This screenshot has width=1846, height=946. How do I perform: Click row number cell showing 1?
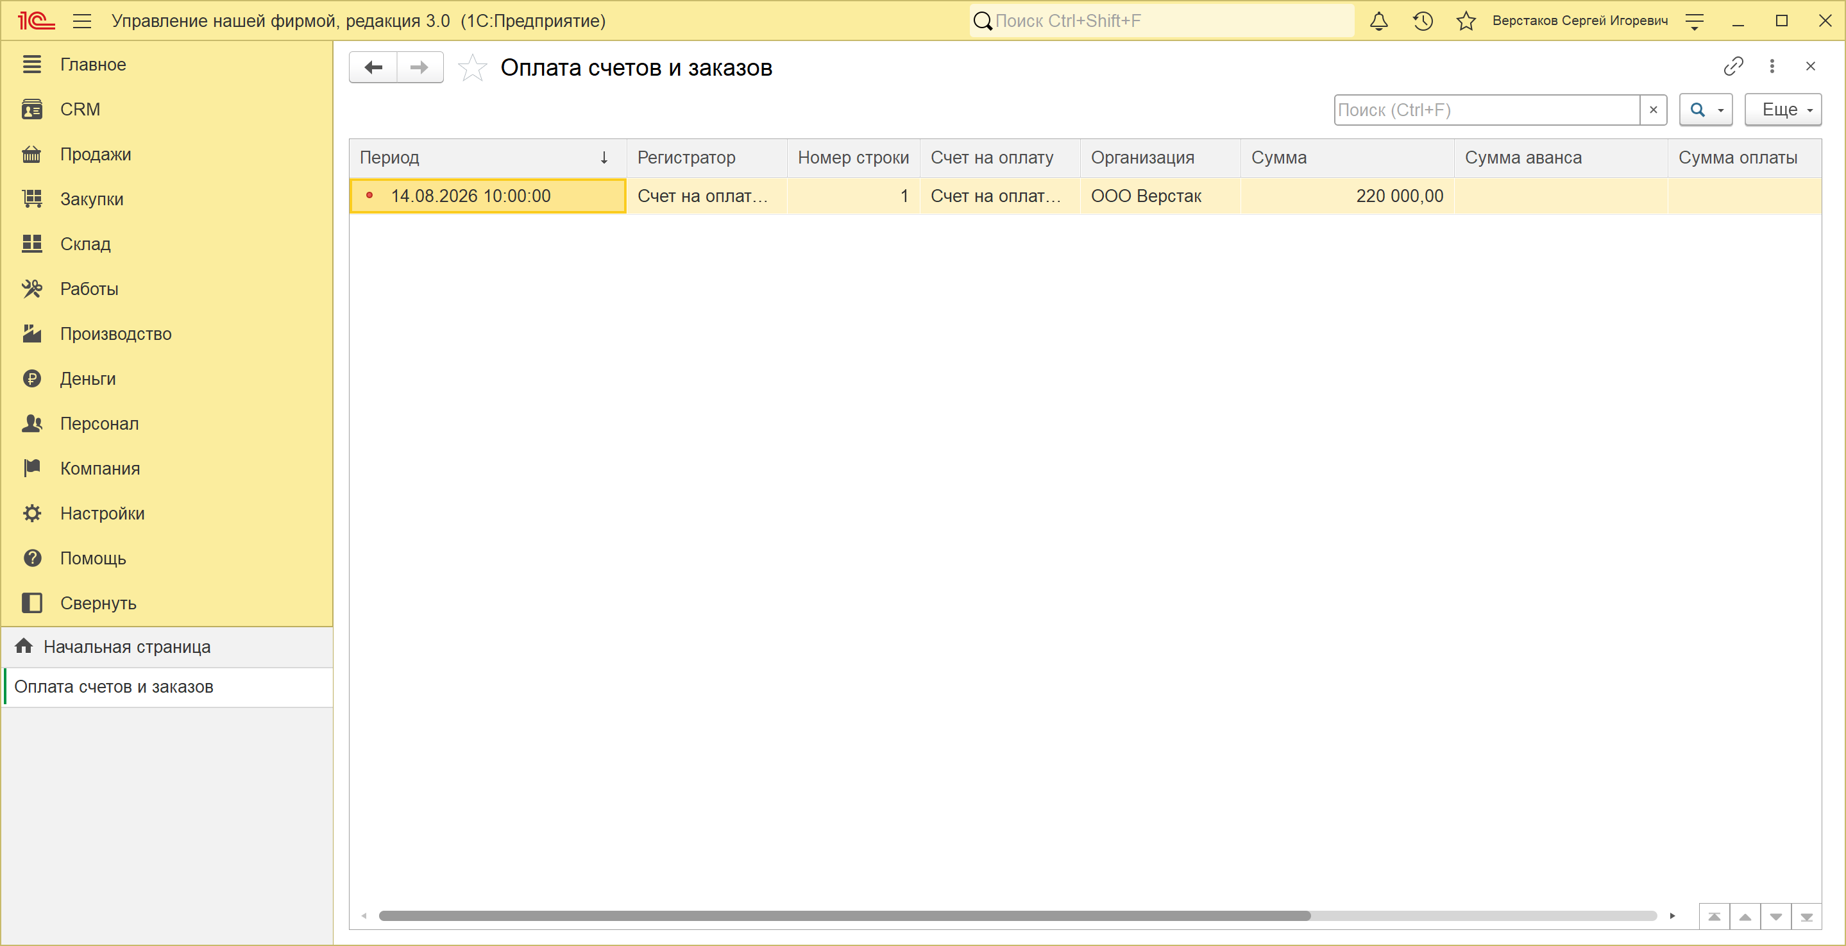(854, 196)
